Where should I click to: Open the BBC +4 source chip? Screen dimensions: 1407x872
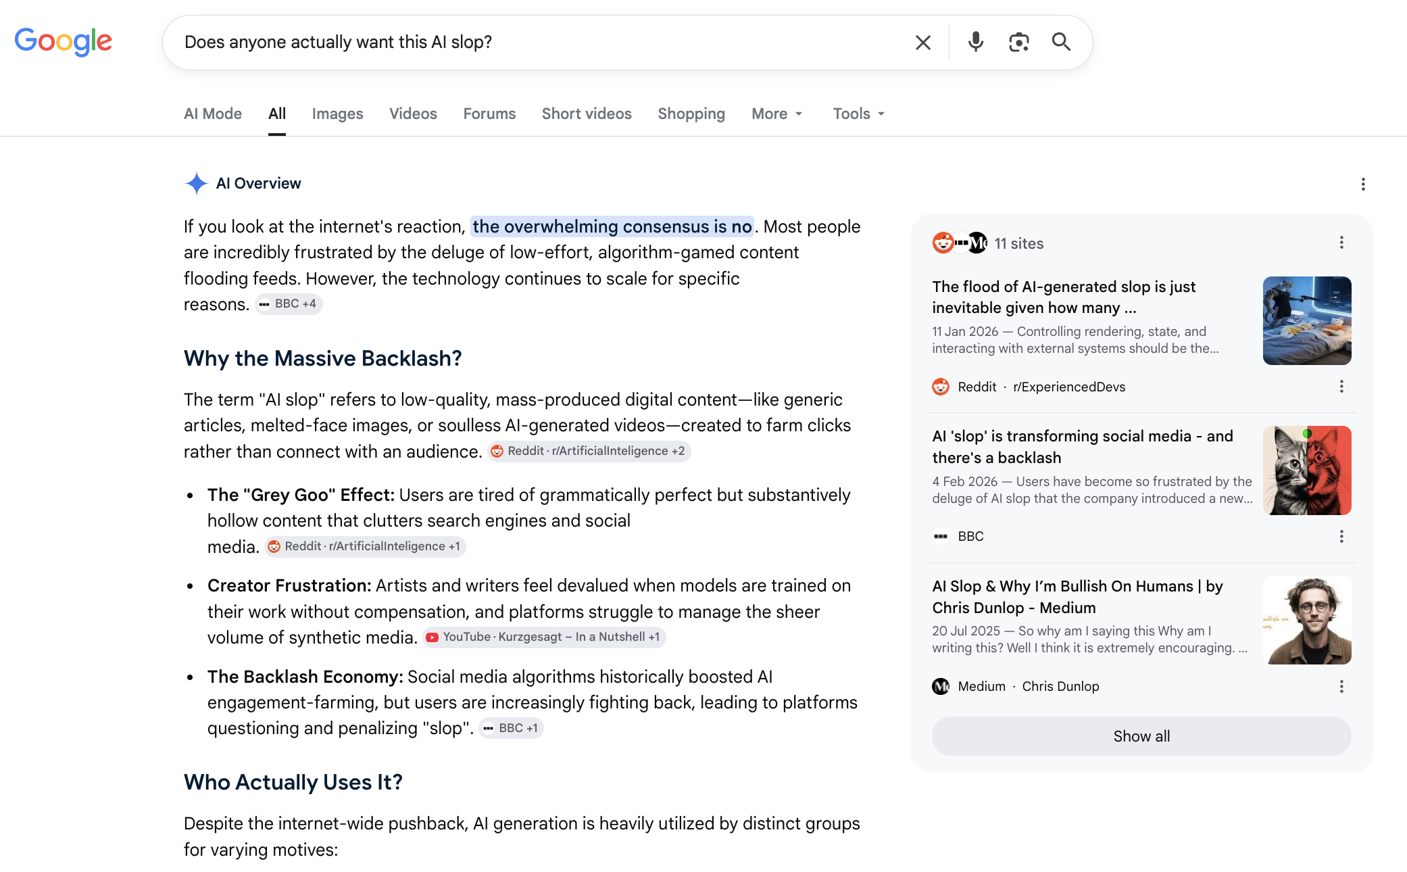[289, 304]
